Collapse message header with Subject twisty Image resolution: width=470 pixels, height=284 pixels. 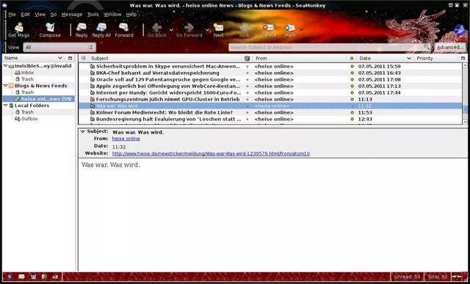point(83,131)
